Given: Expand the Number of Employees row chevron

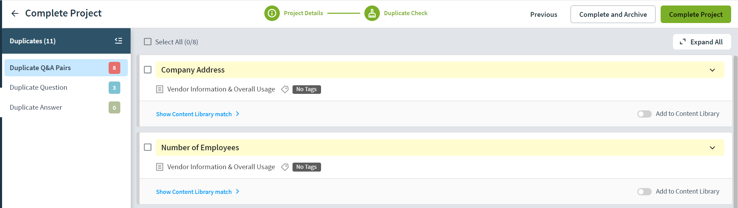Looking at the screenshot, I should pos(712,148).
